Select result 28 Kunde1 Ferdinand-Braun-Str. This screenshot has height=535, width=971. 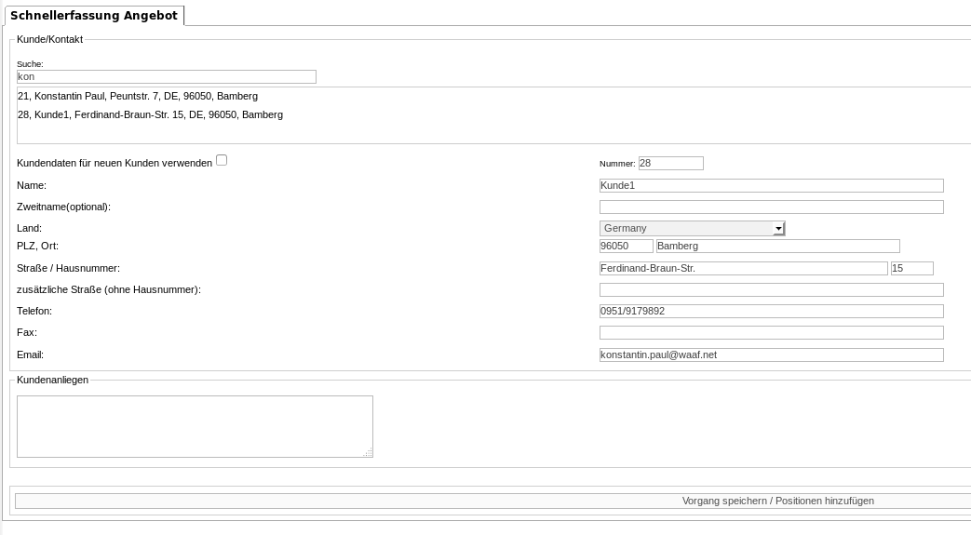tap(151, 114)
